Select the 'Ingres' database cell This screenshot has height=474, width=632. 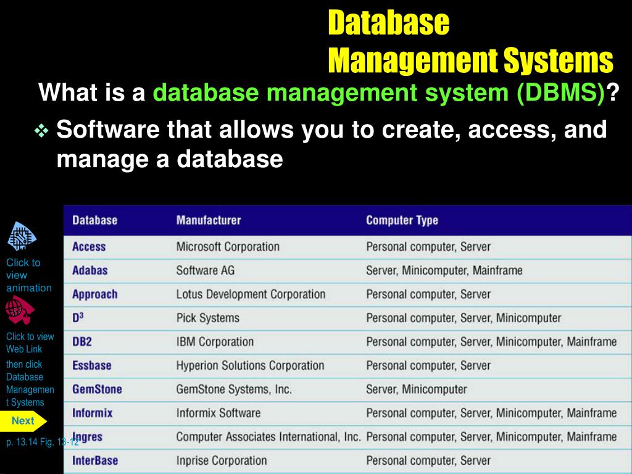click(x=87, y=437)
